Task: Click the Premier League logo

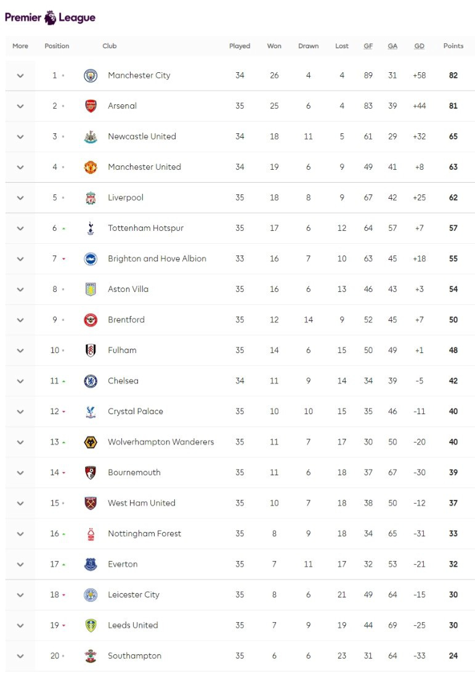Action: [50, 17]
